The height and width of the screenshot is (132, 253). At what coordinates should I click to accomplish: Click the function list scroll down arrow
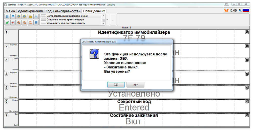pyautogui.click(x=103, y=24)
